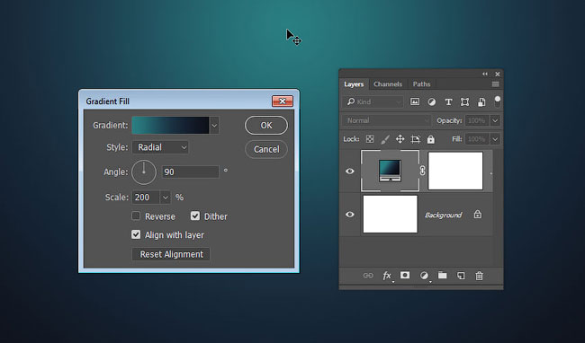
Task: Open the Fill slider dropdown
Action: [495, 139]
